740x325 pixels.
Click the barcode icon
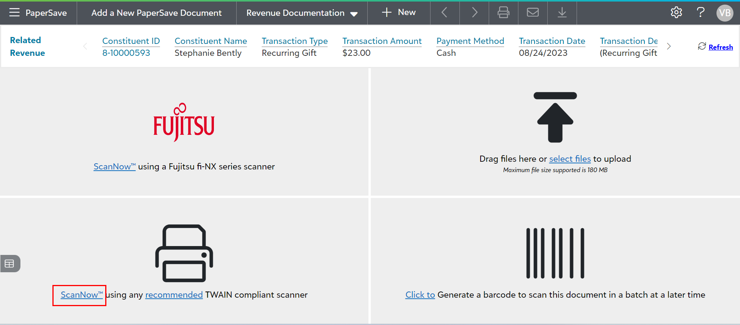point(555,253)
